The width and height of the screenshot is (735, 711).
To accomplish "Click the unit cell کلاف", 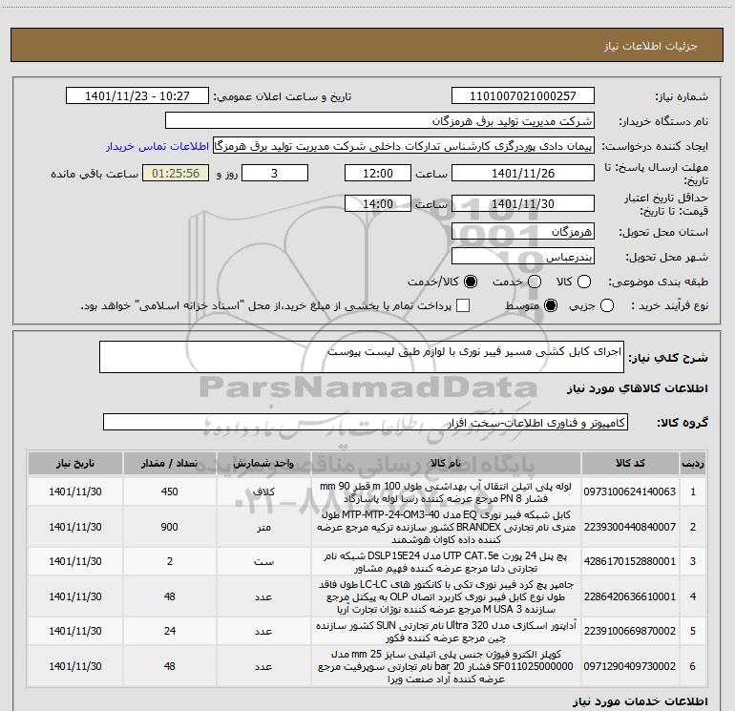I will tap(263, 492).
